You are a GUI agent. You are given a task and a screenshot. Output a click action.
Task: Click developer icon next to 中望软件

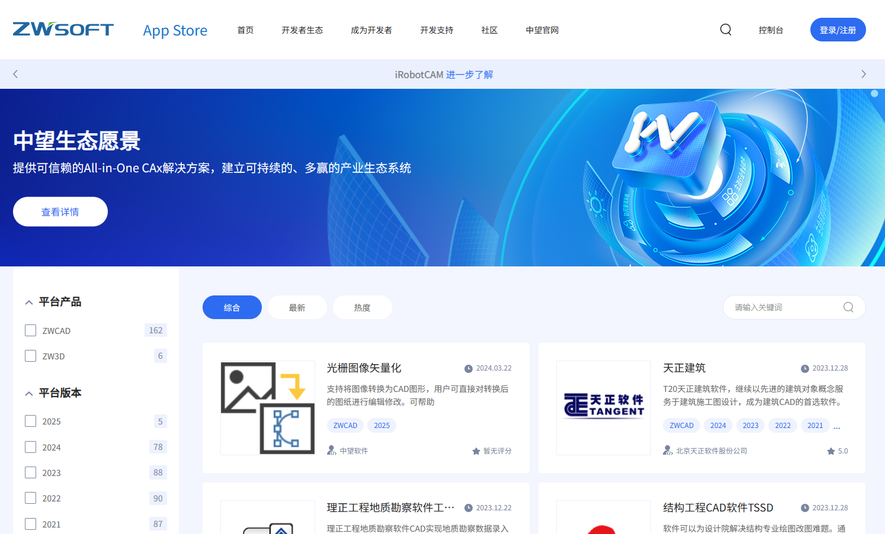tap(332, 451)
